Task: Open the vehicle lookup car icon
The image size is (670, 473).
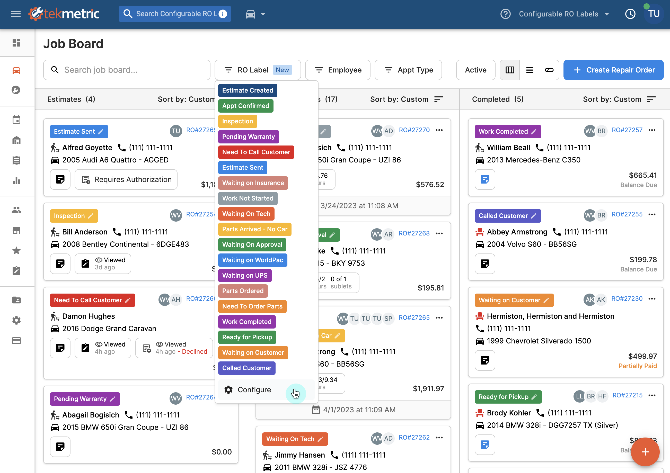Action: (250, 14)
